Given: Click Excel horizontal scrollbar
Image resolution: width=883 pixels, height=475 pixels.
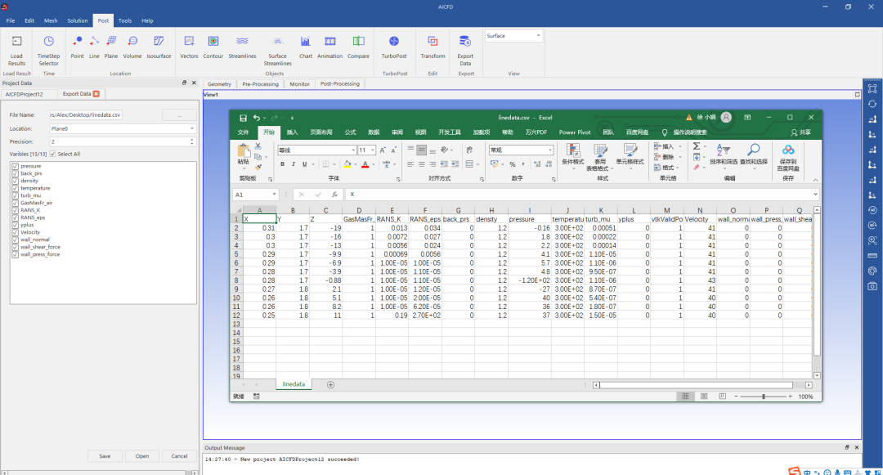Looking at the screenshot, I should pos(696,385).
